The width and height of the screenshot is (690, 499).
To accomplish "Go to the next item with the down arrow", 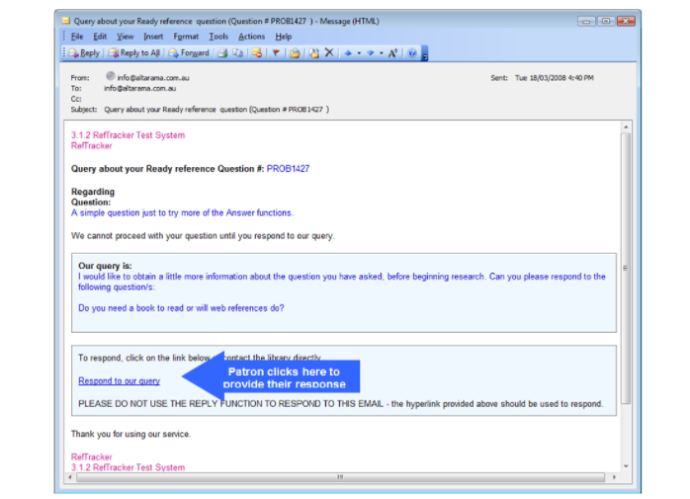I will (x=371, y=52).
